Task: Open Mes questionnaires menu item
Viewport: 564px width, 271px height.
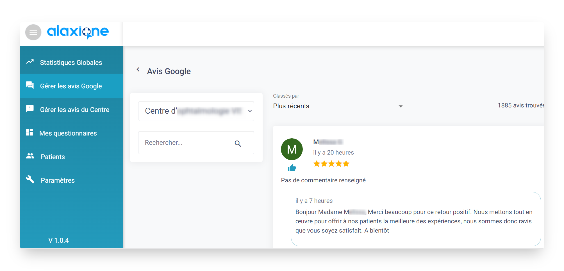Action: (72, 133)
